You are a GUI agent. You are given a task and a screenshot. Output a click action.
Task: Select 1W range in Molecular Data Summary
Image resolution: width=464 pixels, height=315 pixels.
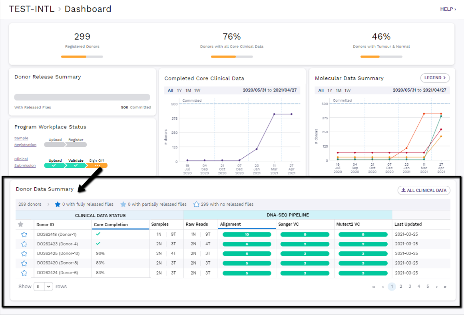tap(347, 90)
